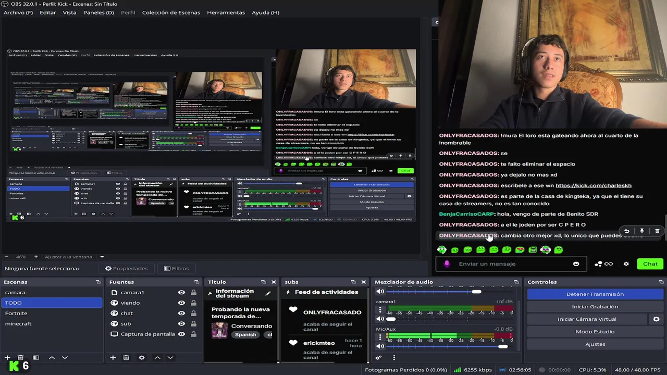The width and height of the screenshot is (667, 375).
Task: Remove selected scene with trash icon in Escenas
Action: [20, 358]
